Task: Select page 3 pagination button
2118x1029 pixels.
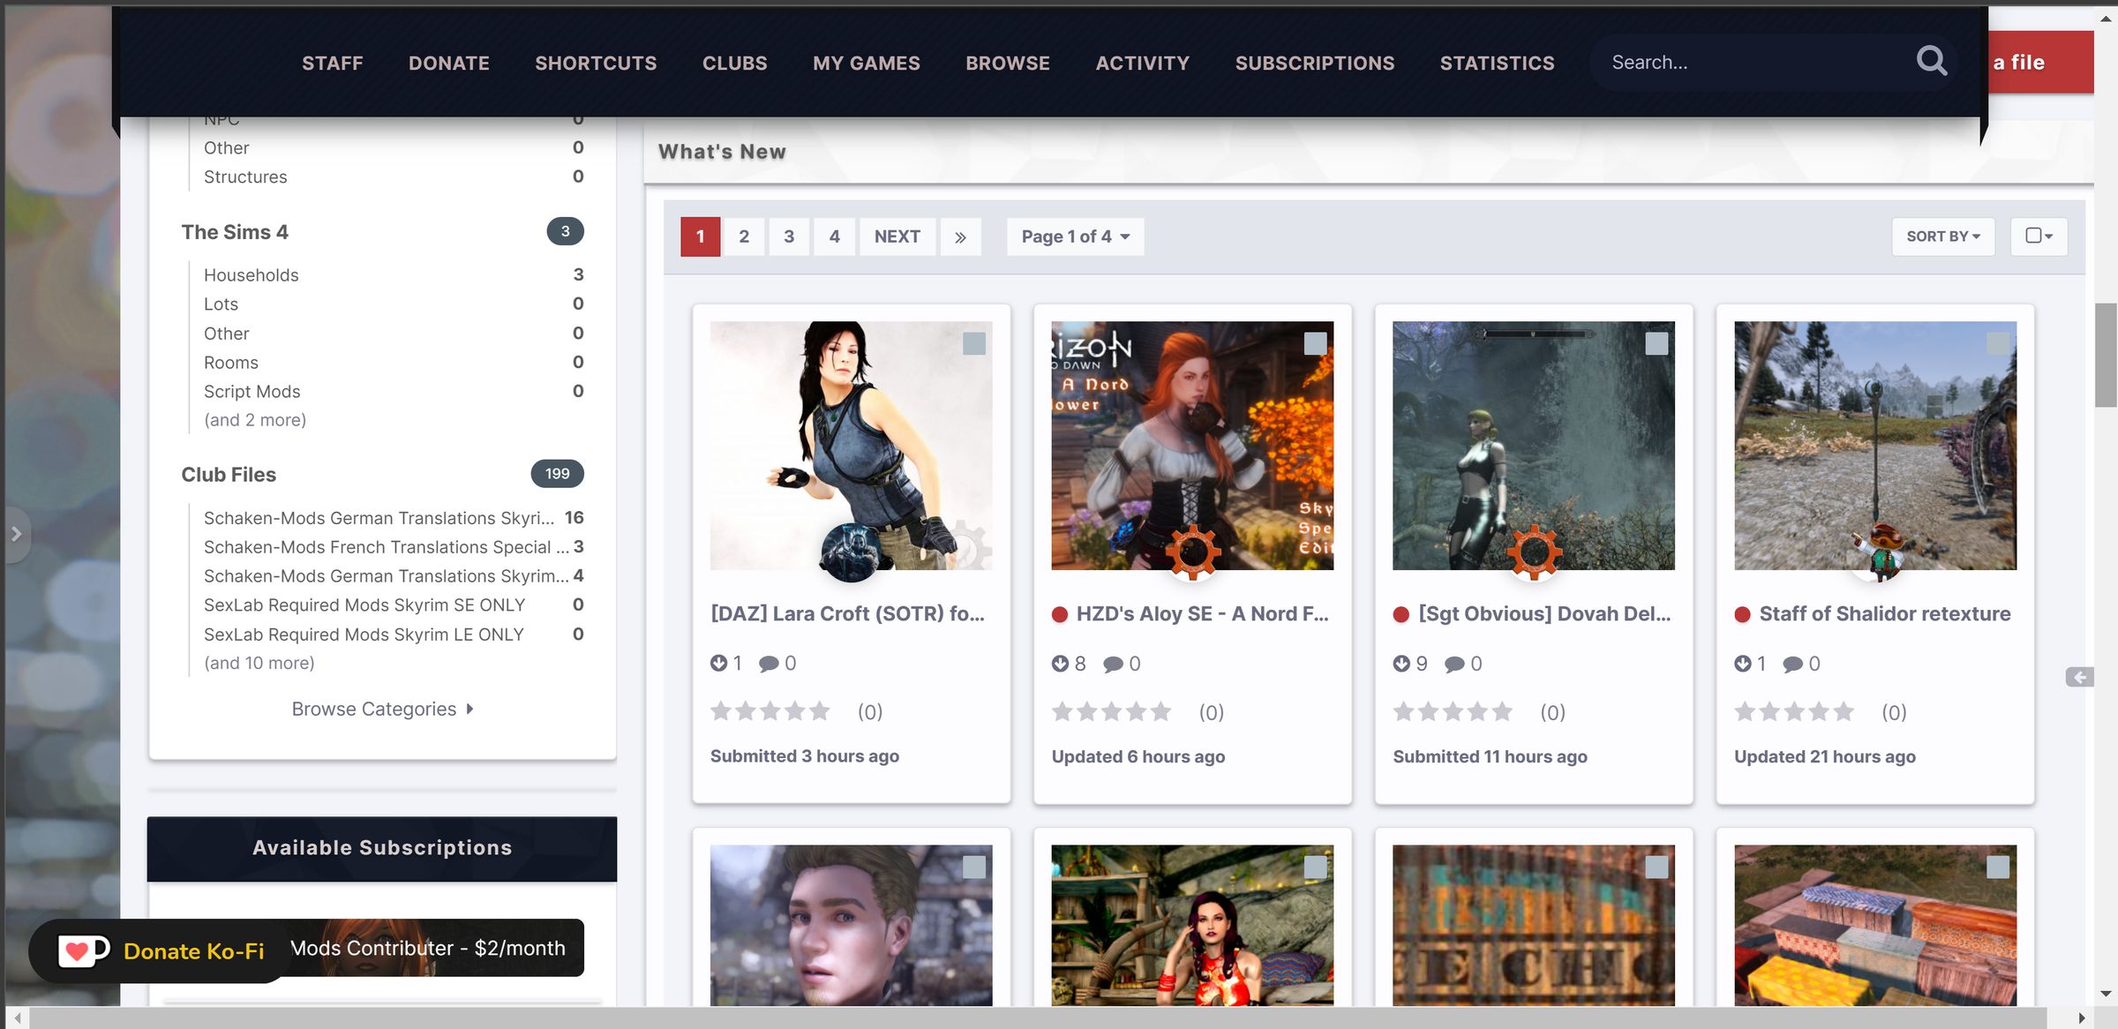Action: pyautogui.click(x=789, y=237)
